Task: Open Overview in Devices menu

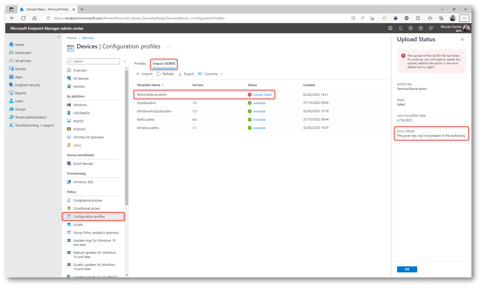Action: [x=80, y=70]
